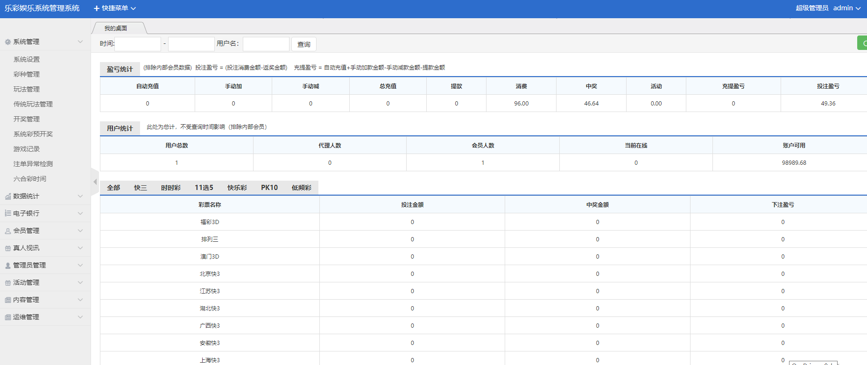This screenshot has width=867, height=365.
Task: Click the gear icon beside 系统管理
Action: click(7, 42)
